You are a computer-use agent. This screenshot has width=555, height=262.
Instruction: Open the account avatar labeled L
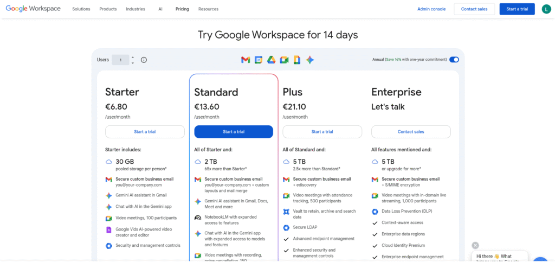click(546, 9)
